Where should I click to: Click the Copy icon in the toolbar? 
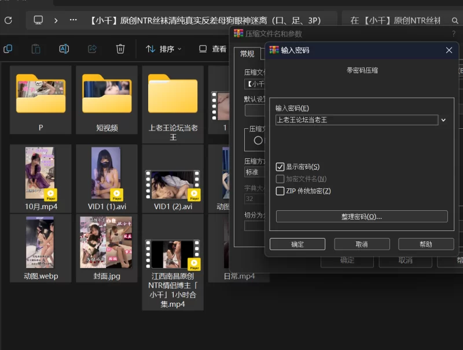click(x=8, y=49)
